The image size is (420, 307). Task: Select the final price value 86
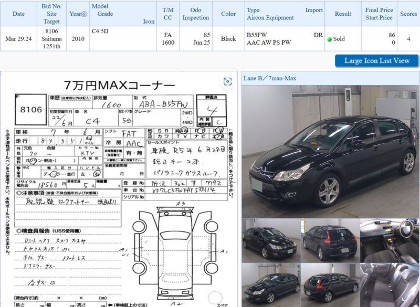click(392, 35)
